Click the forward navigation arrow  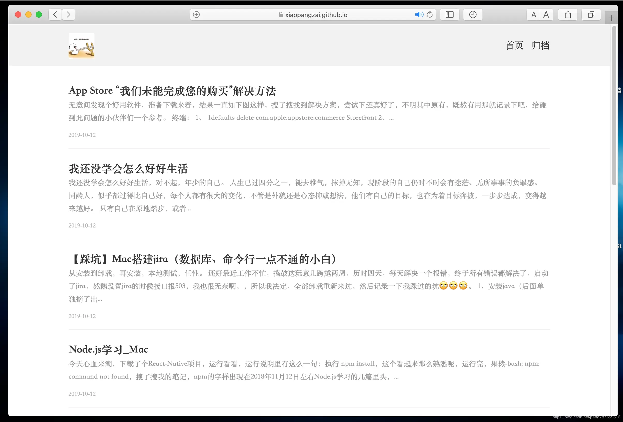point(68,14)
